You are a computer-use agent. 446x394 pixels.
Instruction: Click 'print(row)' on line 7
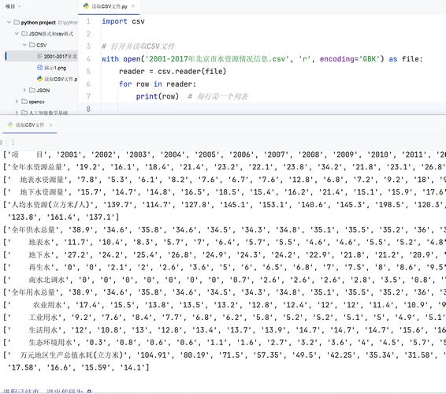pos(158,96)
